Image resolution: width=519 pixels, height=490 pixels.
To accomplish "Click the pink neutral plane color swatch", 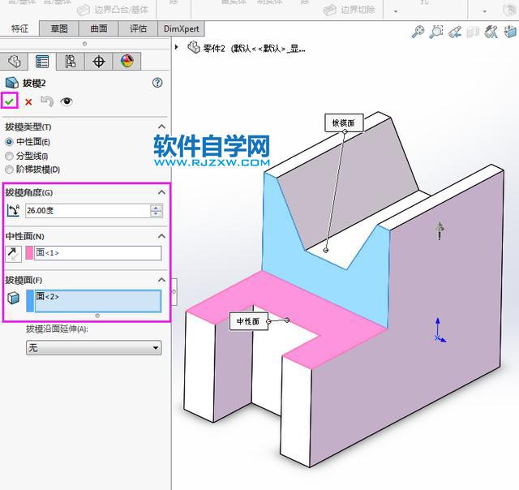I will [29, 253].
